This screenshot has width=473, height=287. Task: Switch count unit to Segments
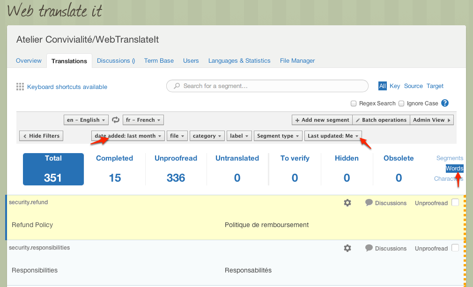pyautogui.click(x=450, y=158)
